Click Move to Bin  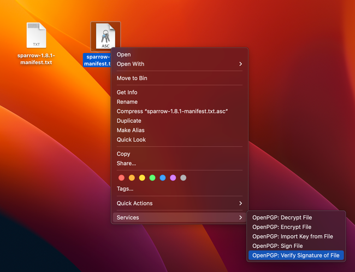click(x=132, y=78)
